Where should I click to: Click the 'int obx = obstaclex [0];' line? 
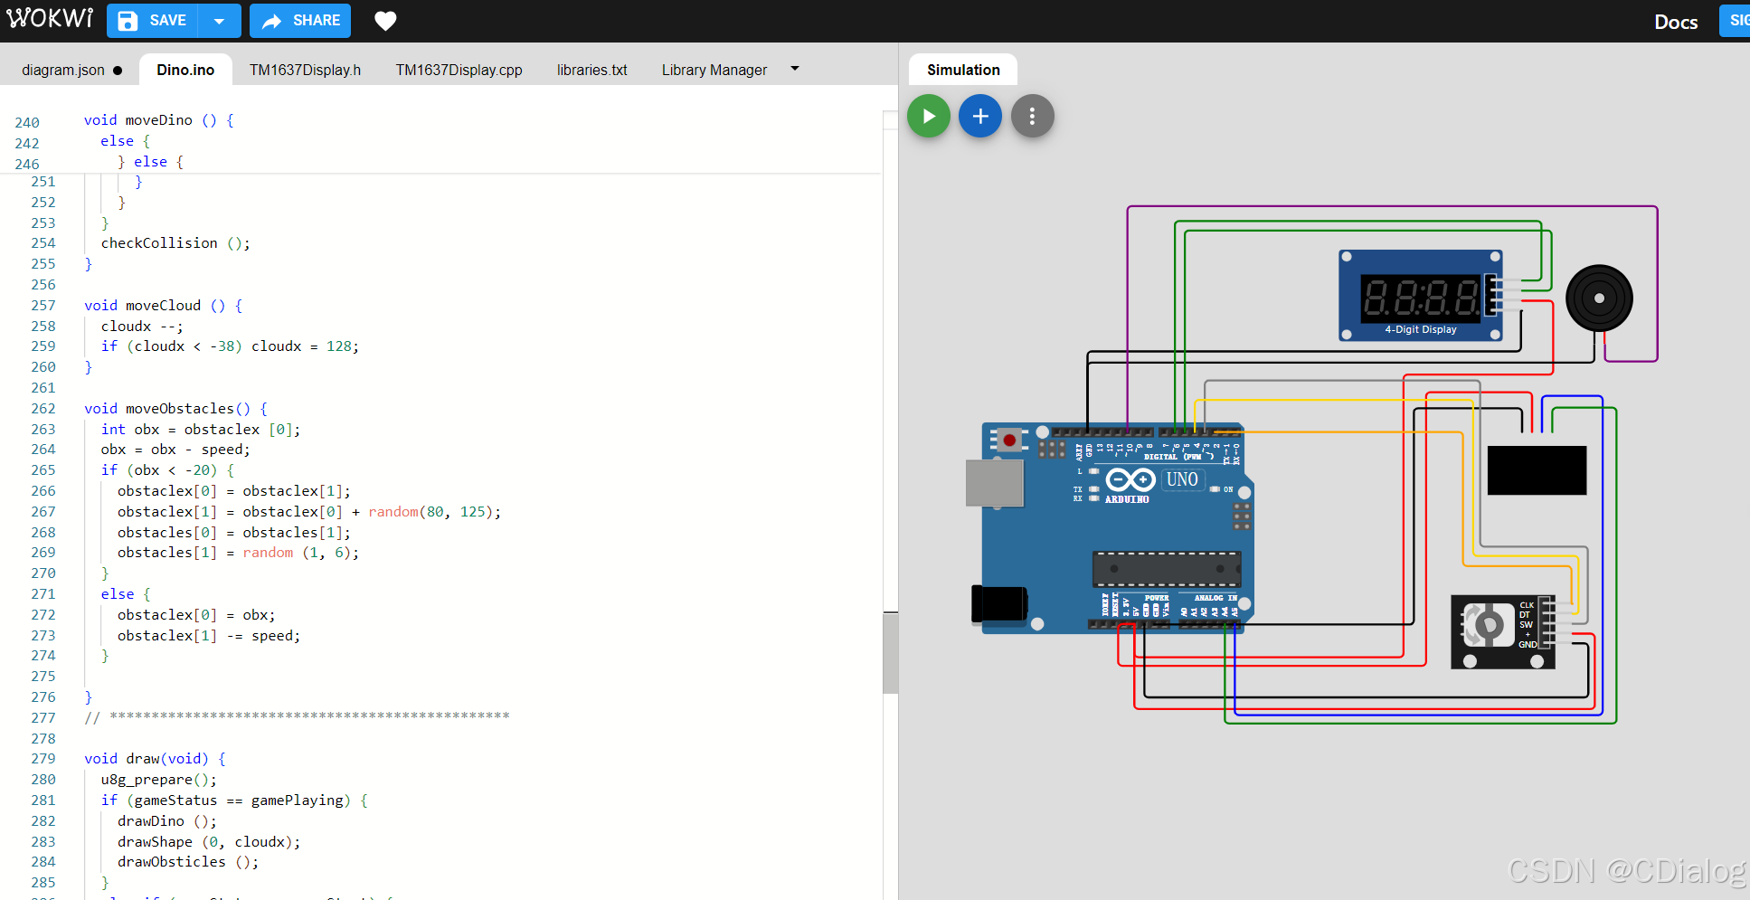point(201,430)
